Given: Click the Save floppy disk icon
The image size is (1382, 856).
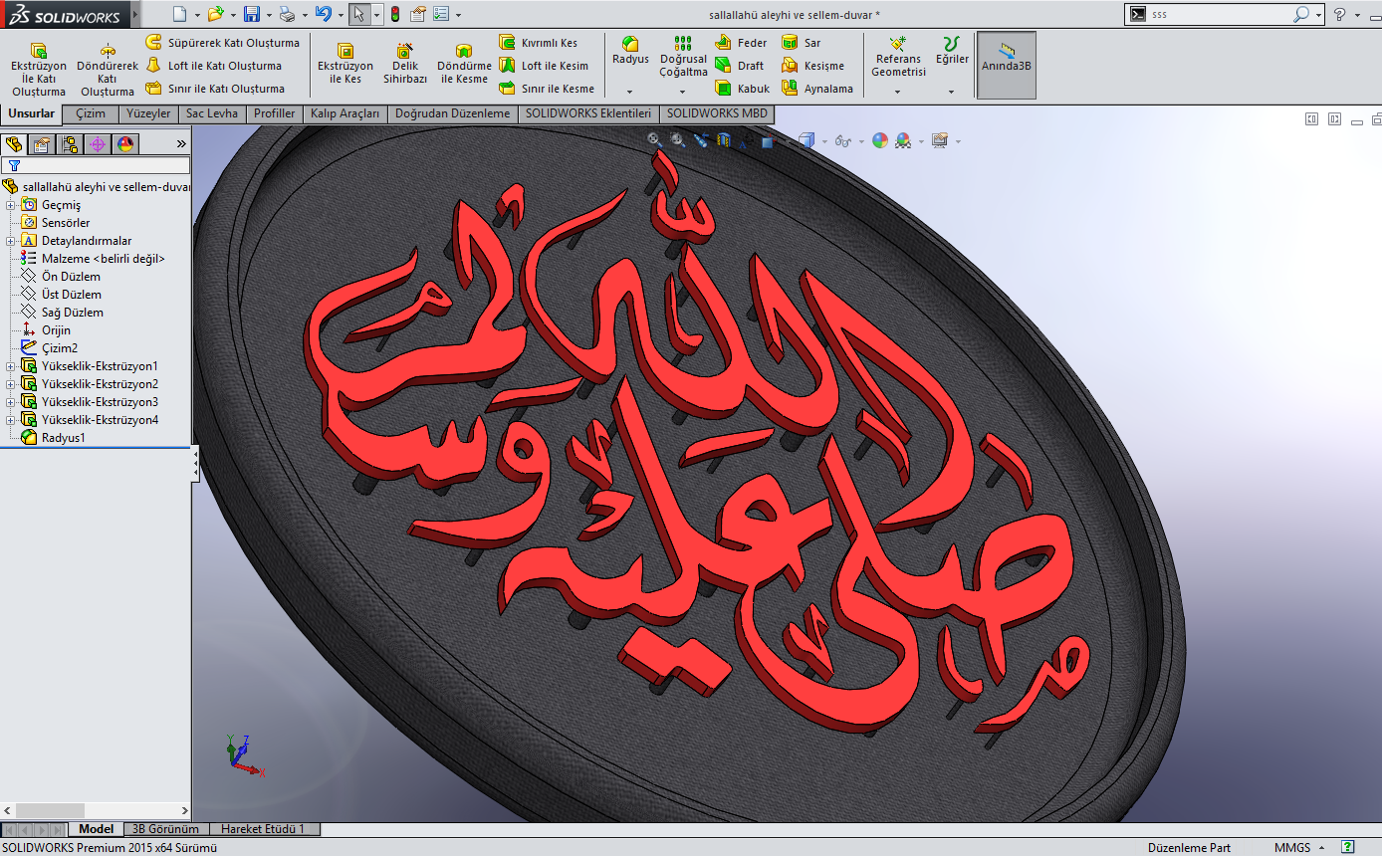Looking at the screenshot, I should tap(252, 14).
